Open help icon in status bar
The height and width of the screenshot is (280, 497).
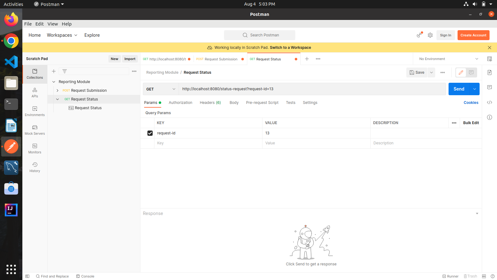[493, 276]
